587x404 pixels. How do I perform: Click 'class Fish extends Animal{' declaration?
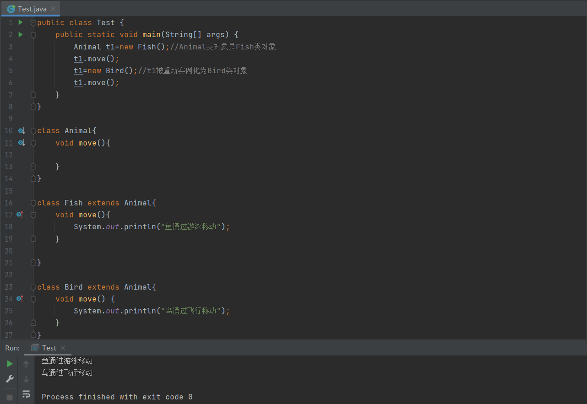coord(97,203)
